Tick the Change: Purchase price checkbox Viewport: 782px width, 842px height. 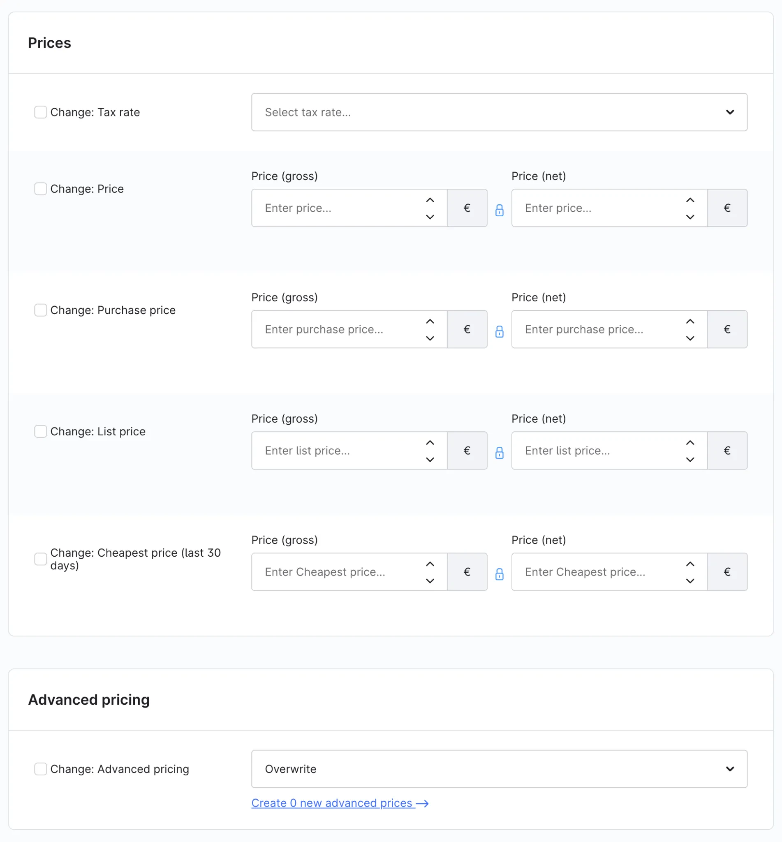point(41,310)
